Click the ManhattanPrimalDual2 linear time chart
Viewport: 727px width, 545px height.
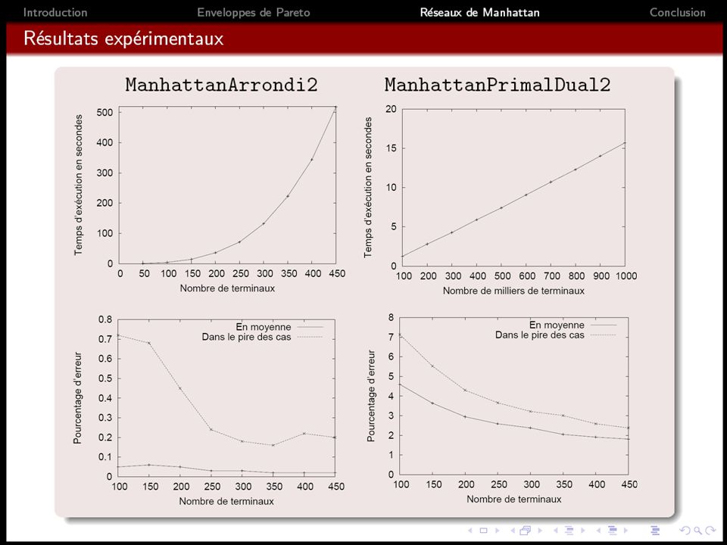pos(513,187)
